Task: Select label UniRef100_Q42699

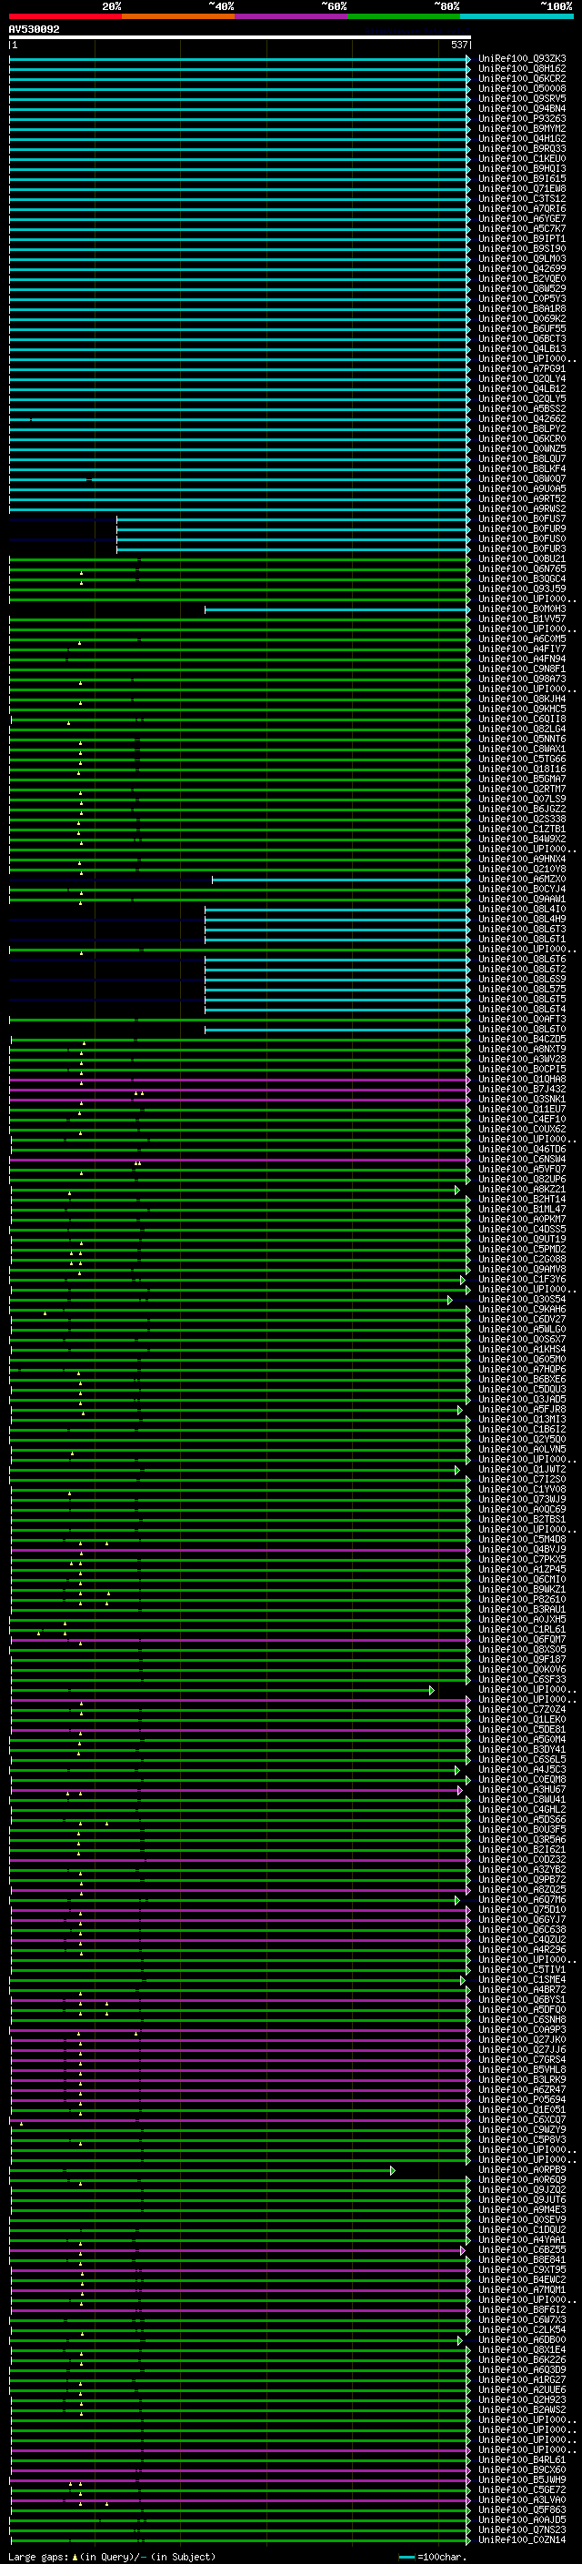Action: [x=522, y=268]
